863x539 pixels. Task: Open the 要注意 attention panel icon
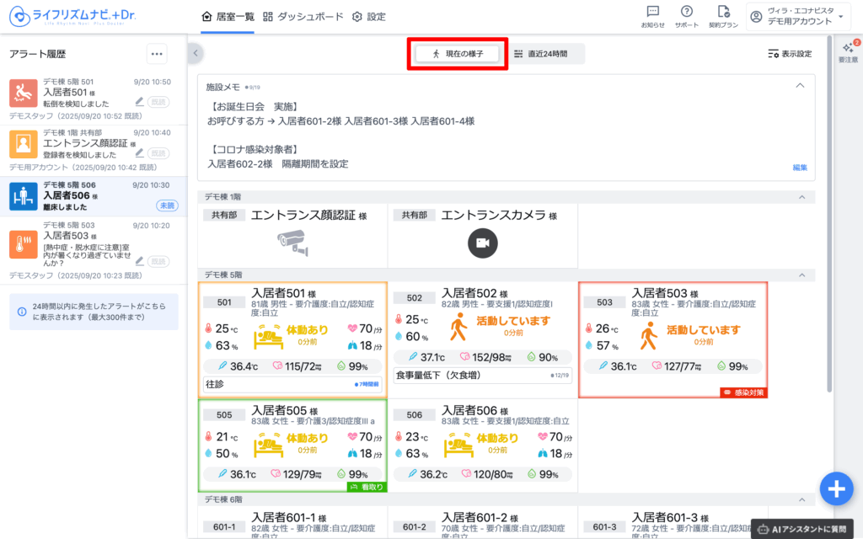(848, 52)
